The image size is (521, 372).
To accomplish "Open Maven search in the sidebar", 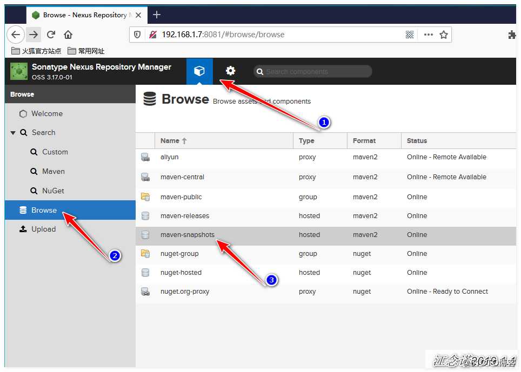I will [70, 171].
